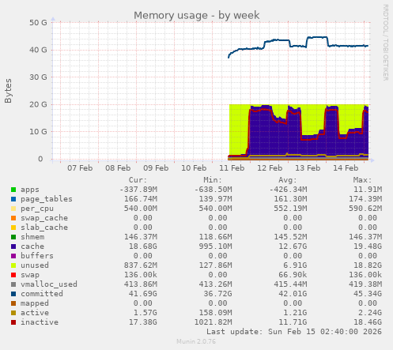Screen dimensions: 393x350
Task: Click the 'shmem' legend label
Action: point(32,237)
